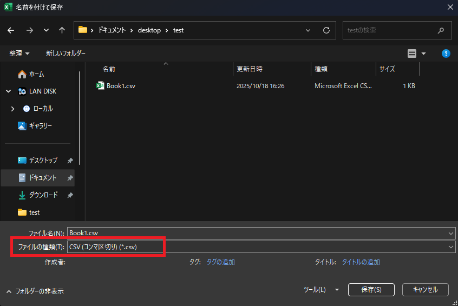The width and height of the screenshot is (458, 306).
Task: Click the pin icon beside ダウンロード
Action: [70, 195]
